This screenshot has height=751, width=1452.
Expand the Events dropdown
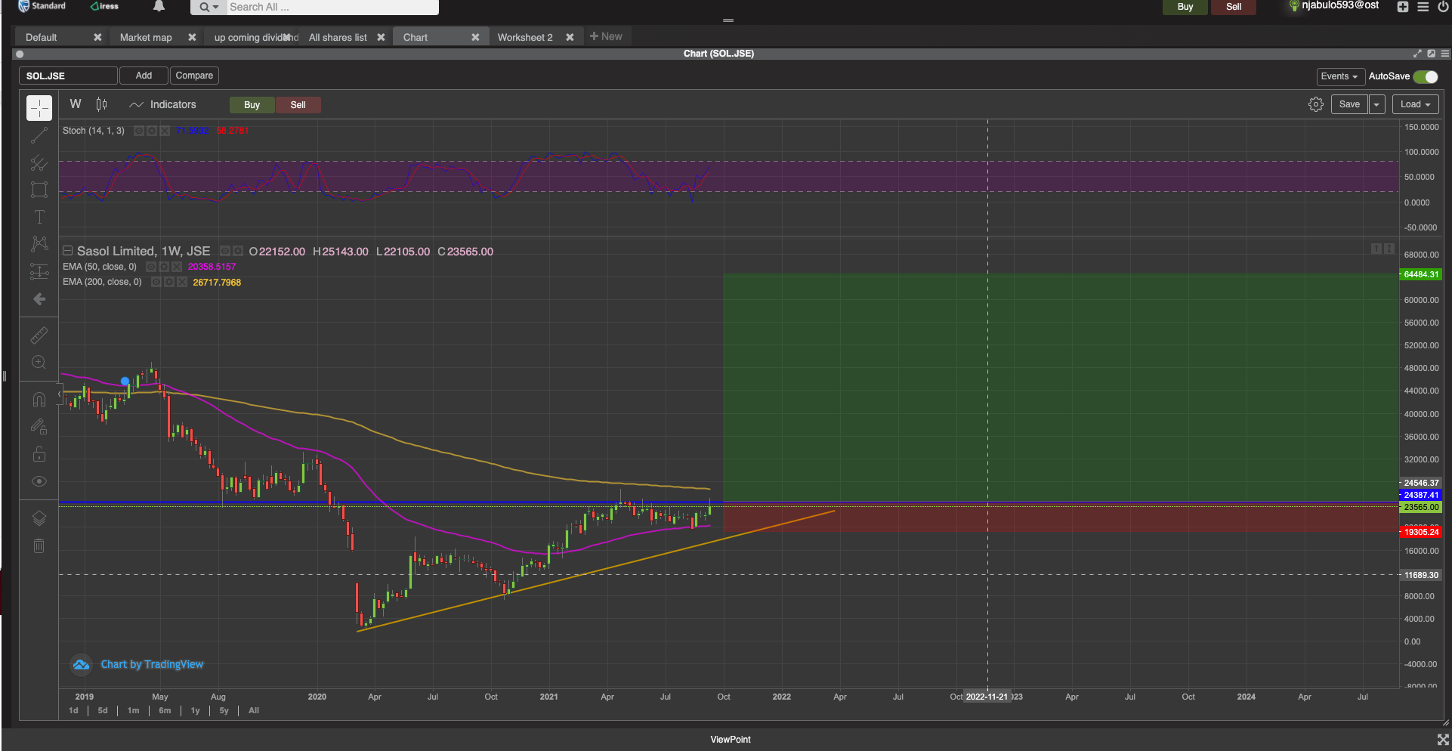1339,77
